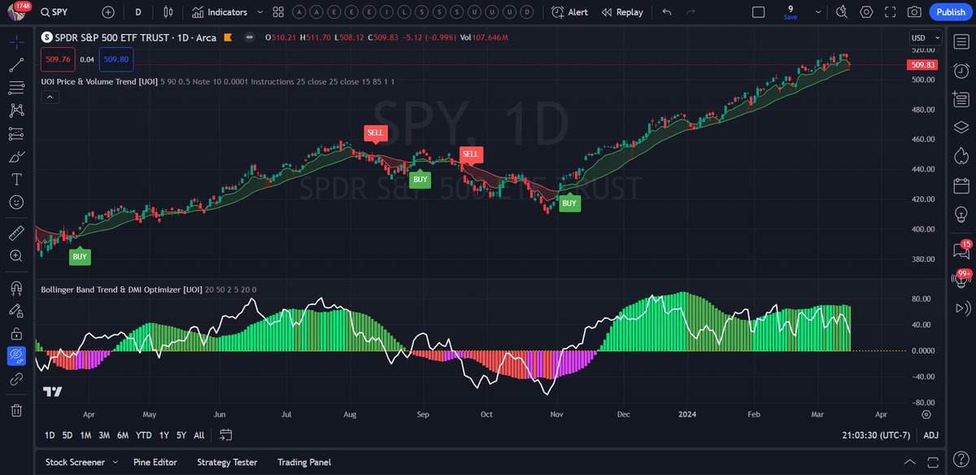Open the ideas light bulb panel

(x=961, y=213)
